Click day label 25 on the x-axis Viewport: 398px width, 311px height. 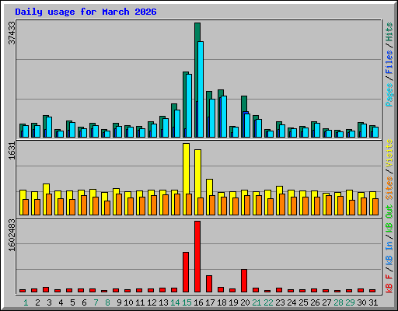(x=303, y=302)
